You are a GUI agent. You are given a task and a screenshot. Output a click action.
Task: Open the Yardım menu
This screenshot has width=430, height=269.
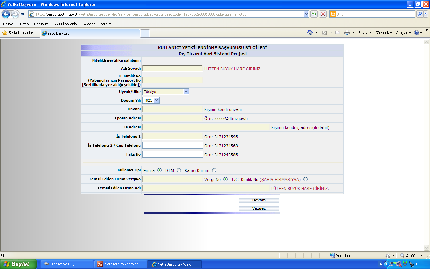pyautogui.click(x=105, y=24)
